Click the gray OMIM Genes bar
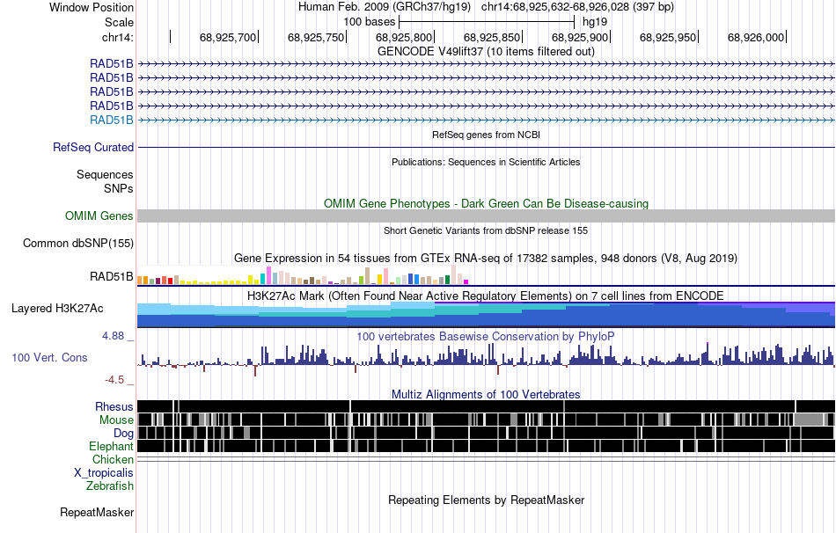The image size is (836, 533). [x=486, y=215]
